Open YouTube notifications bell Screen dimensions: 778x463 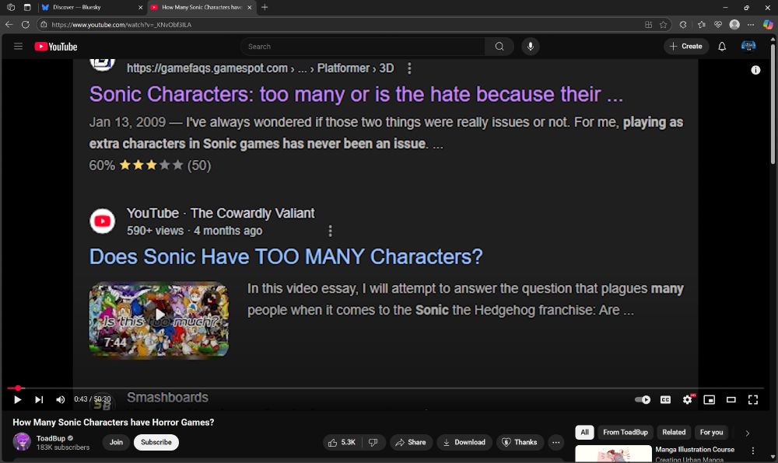pos(722,47)
